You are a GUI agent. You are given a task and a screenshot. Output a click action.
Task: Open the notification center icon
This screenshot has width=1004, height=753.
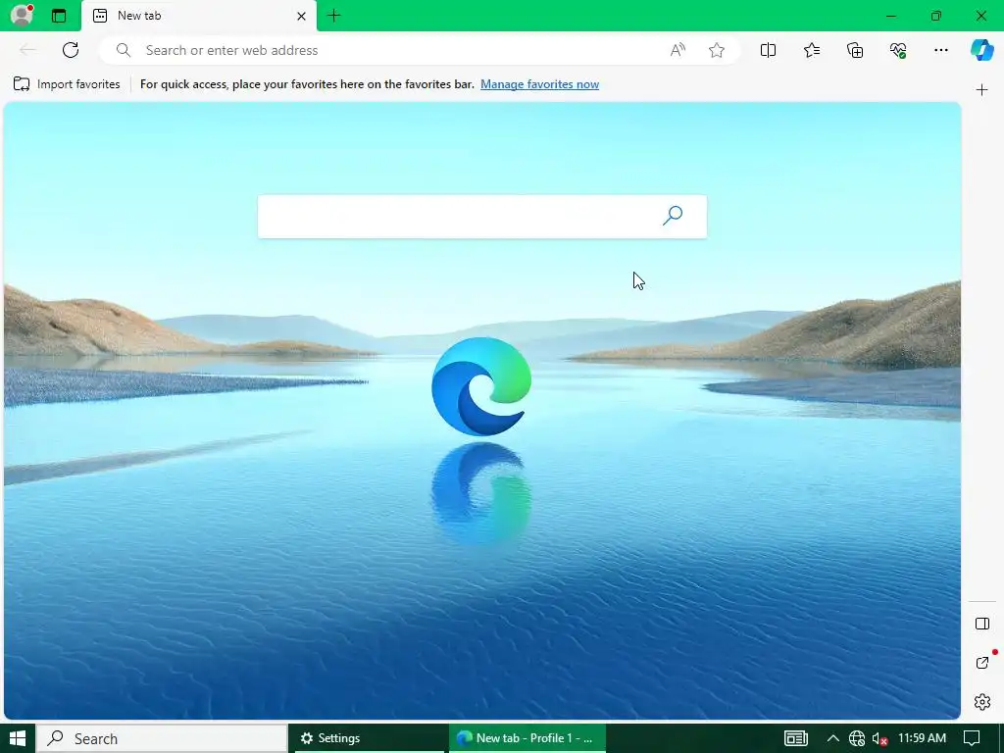tap(972, 738)
